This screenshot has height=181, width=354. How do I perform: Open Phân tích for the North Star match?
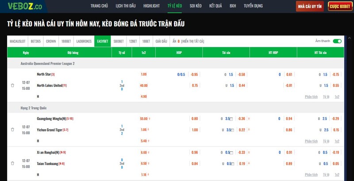[311, 96]
